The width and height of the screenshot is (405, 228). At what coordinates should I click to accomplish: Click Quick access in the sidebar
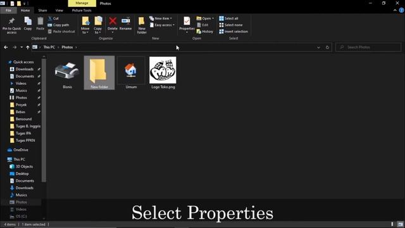coord(23,62)
